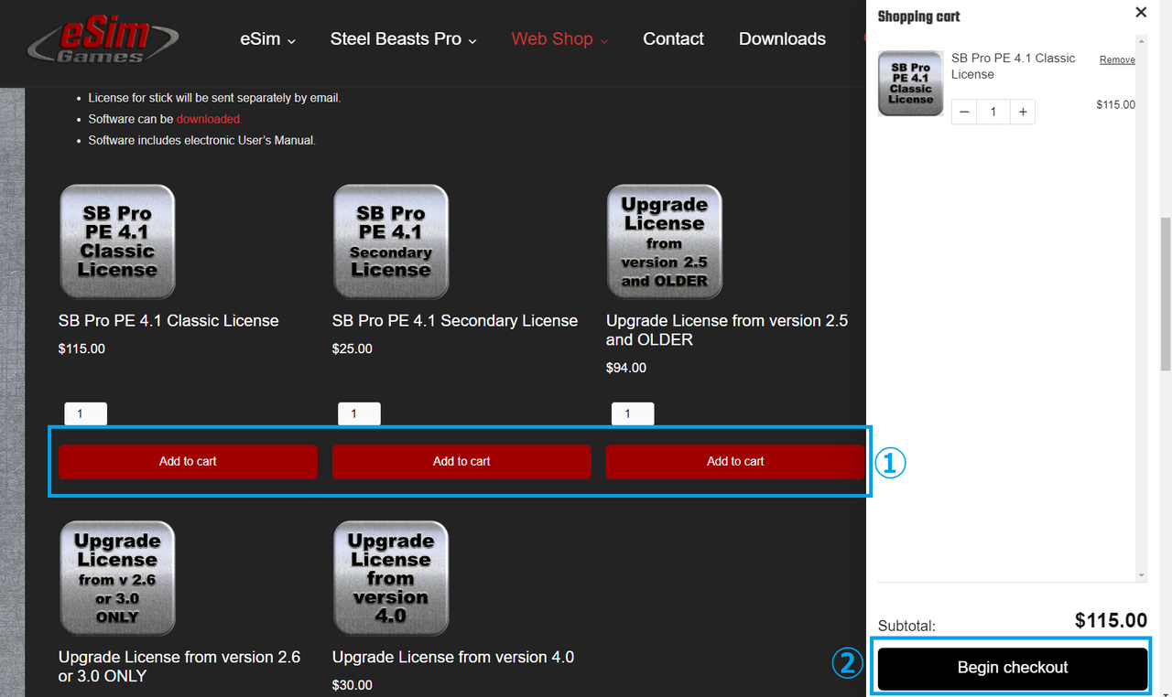1172x697 pixels.
Task: Add Upgrade License from version 2.5 to cart
Action: click(735, 462)
